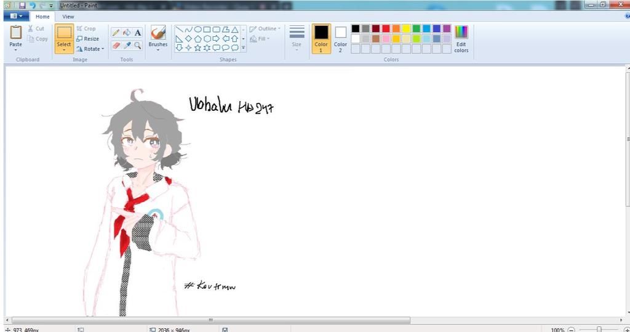630x332 pixels.
Task: Choose the Right triangle shape
Action: (x=179, y=39)
